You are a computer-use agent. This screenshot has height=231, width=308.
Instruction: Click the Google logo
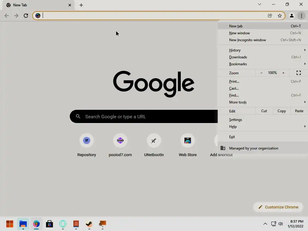(x=154, y=84)
